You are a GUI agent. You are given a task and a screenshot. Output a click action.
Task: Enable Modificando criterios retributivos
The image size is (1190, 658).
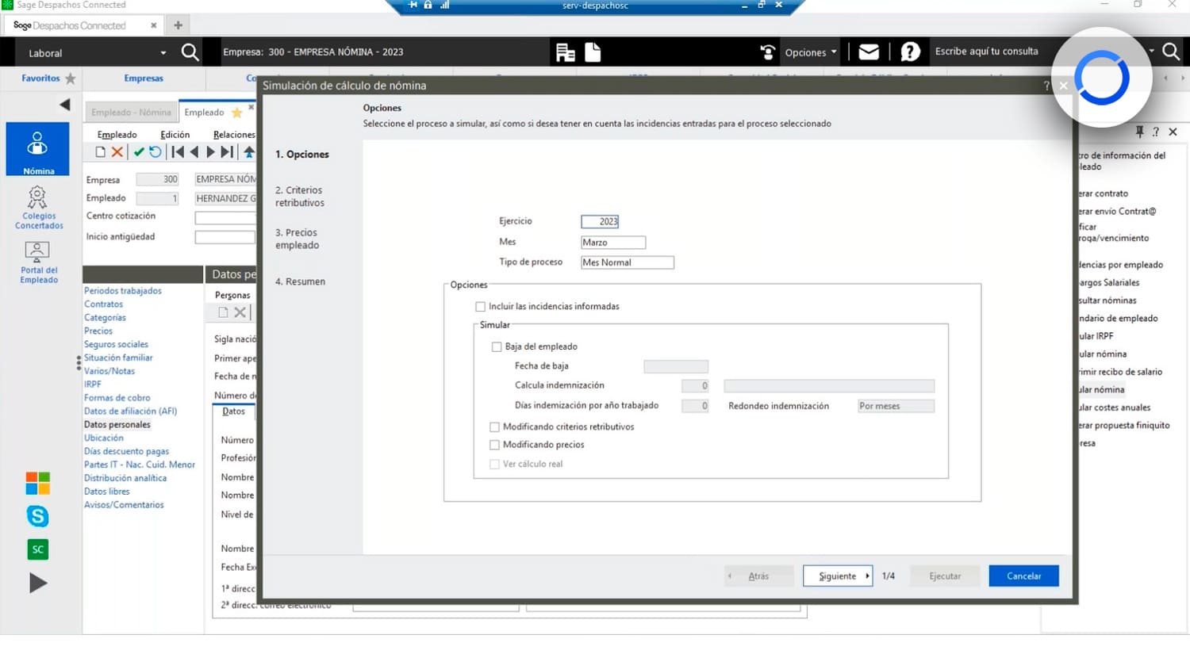click(x=497, y=427)
